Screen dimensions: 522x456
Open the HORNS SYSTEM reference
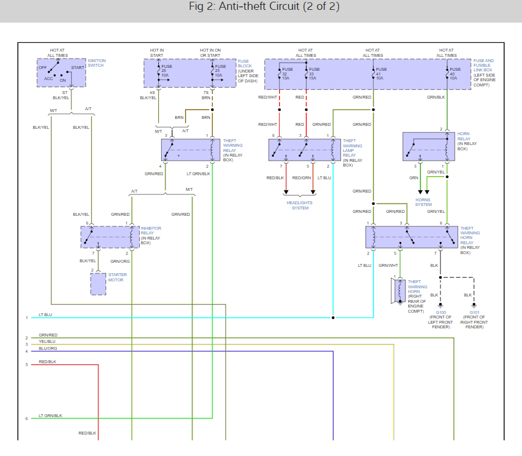[423, 202]
